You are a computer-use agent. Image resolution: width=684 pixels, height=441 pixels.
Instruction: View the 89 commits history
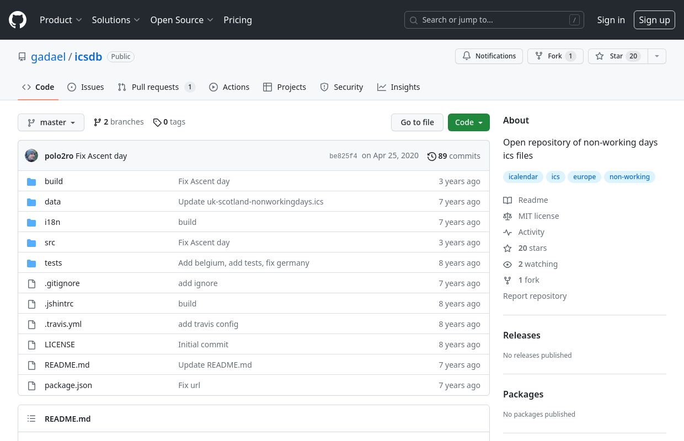click(x=454, y=156)
